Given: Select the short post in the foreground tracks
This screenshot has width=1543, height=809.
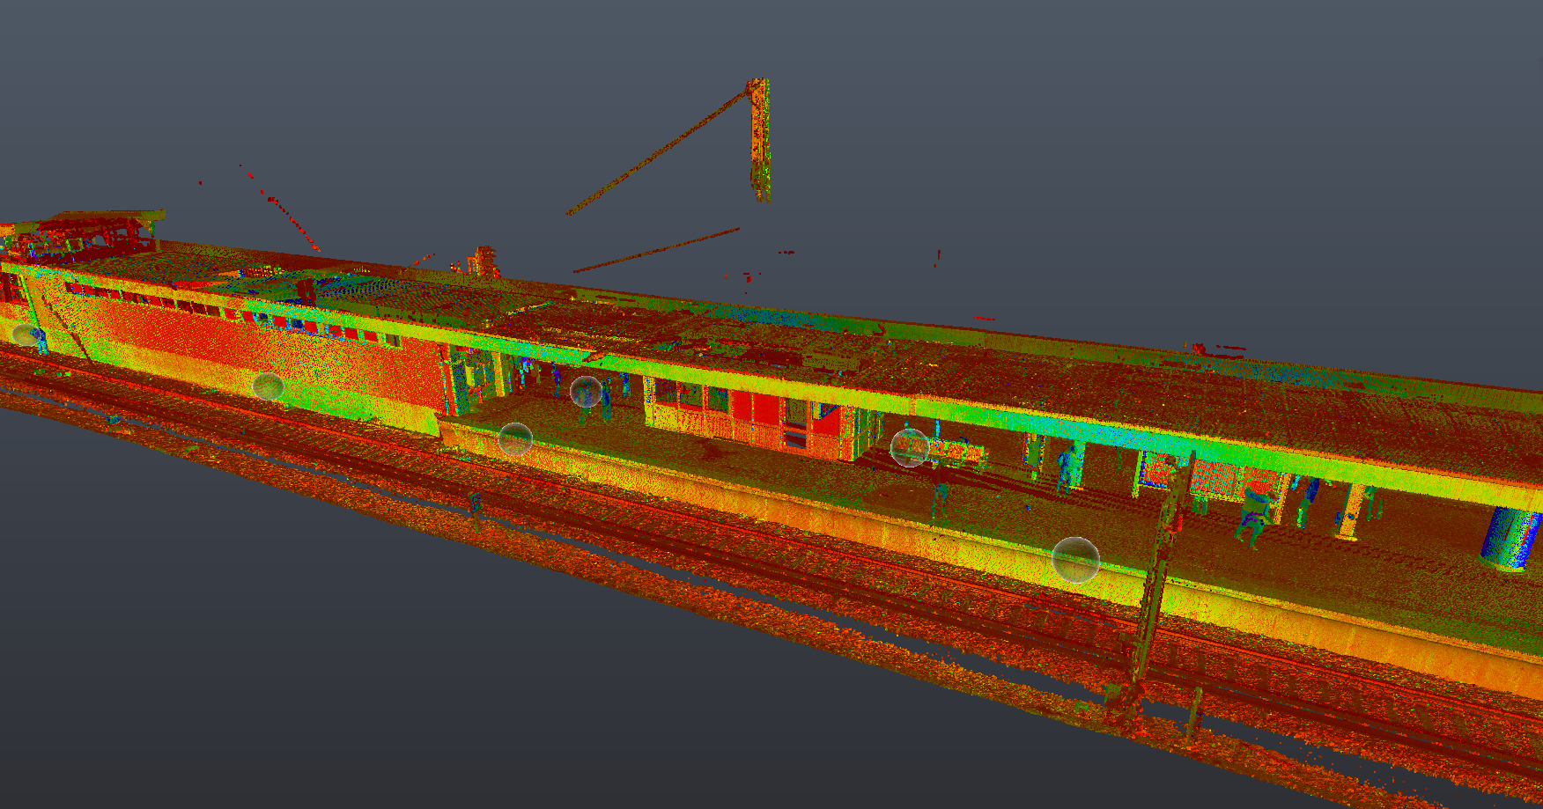Looking at the screenshot, I should point(476,504).
